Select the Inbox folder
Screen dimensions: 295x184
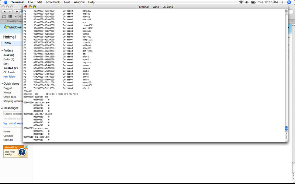7,43
